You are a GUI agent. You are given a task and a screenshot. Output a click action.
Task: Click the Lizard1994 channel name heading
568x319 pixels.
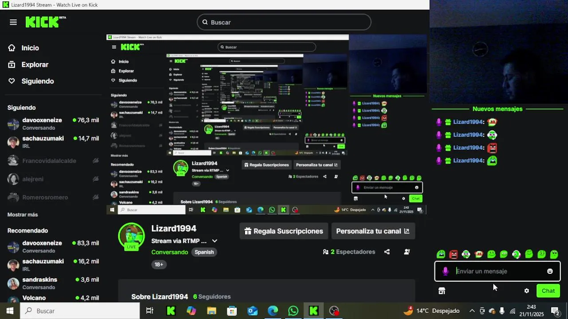174,229
